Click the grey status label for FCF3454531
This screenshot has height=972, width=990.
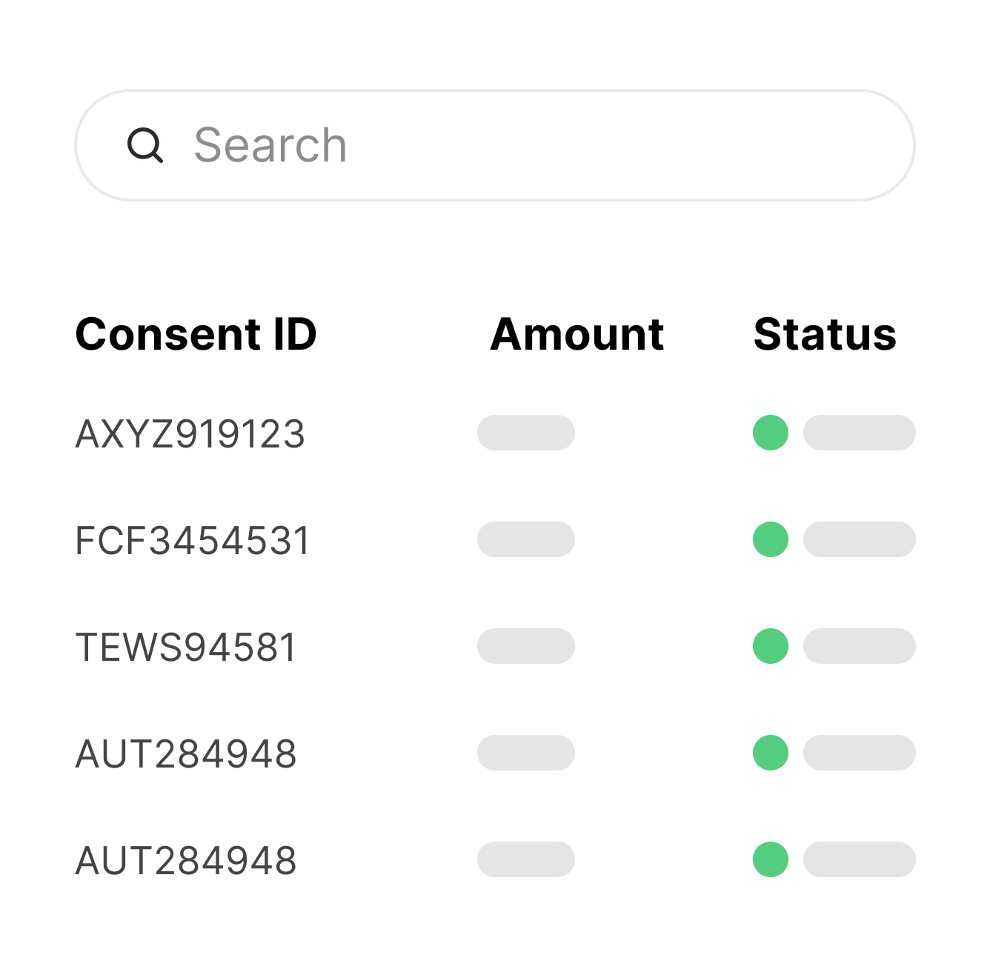click(860, 539)
